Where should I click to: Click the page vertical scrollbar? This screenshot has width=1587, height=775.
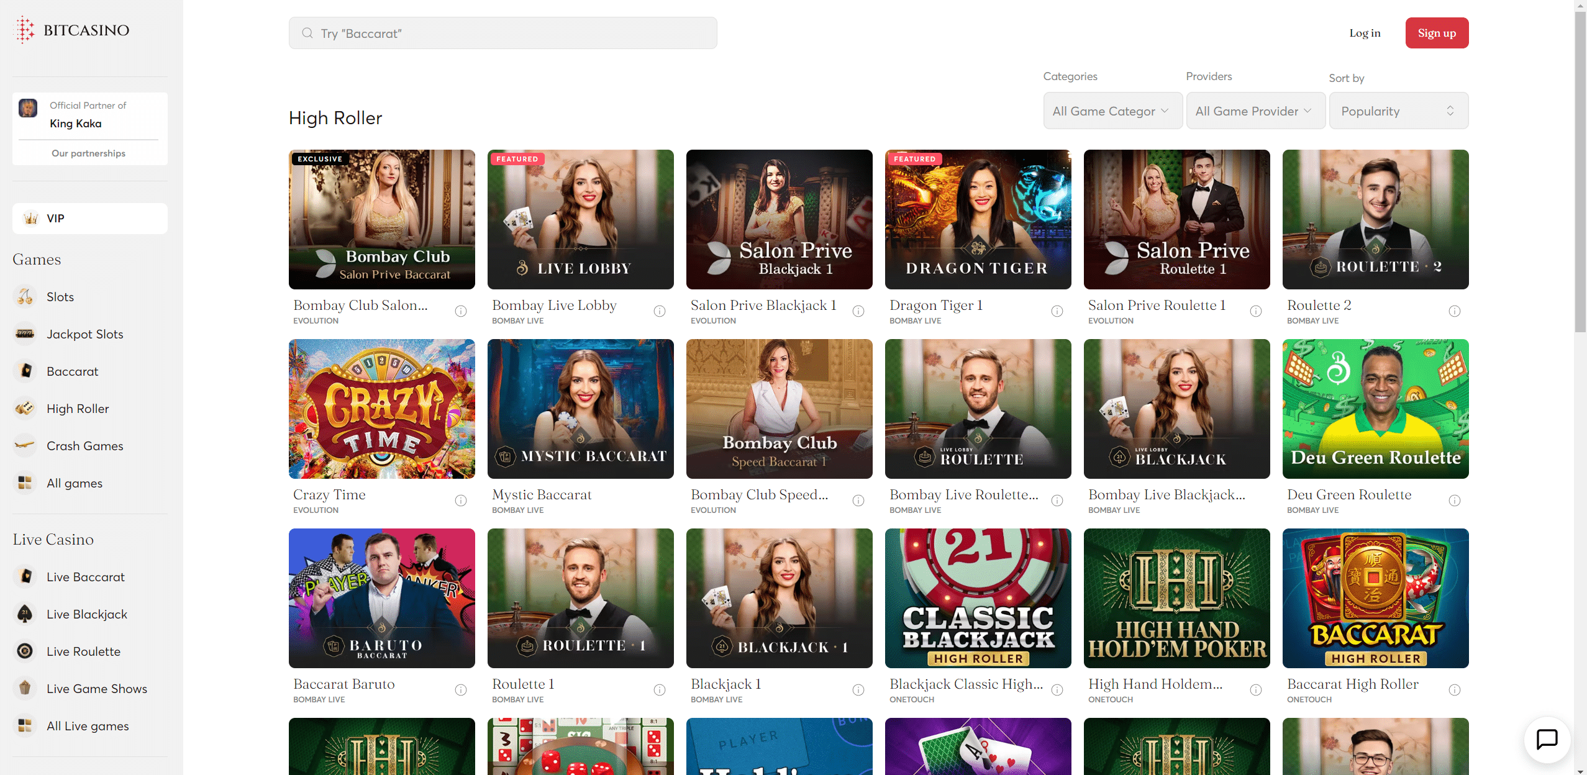[1580, 171]
